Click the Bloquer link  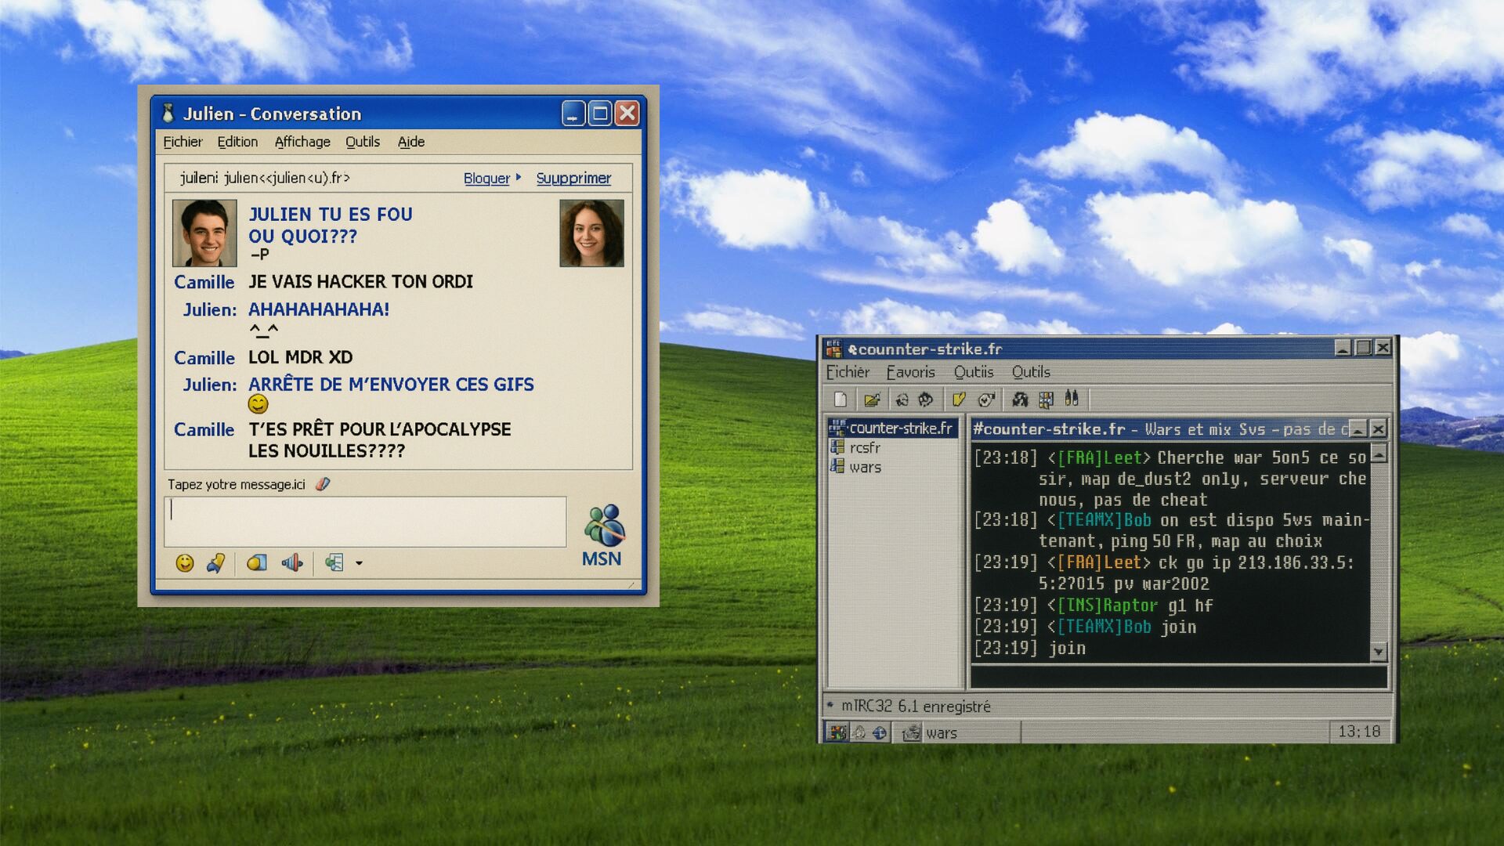point(486,179)
